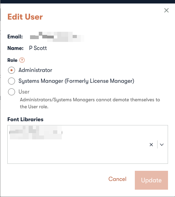Click the cannot demote themselves note
The width and height of the screenshot is (175, 197).
(x=90, y=103)
